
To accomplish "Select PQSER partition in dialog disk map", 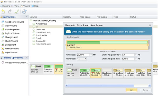I will (x=85, y=73).
